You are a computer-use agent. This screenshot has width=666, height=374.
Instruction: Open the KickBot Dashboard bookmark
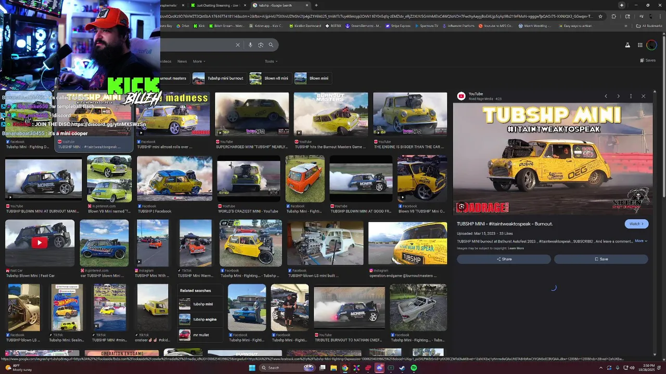click(x=304, y=26)
